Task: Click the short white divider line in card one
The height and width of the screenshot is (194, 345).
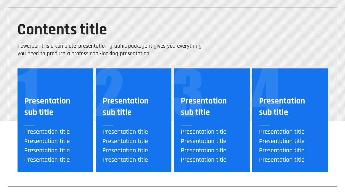Action: (x=29, y=126)
